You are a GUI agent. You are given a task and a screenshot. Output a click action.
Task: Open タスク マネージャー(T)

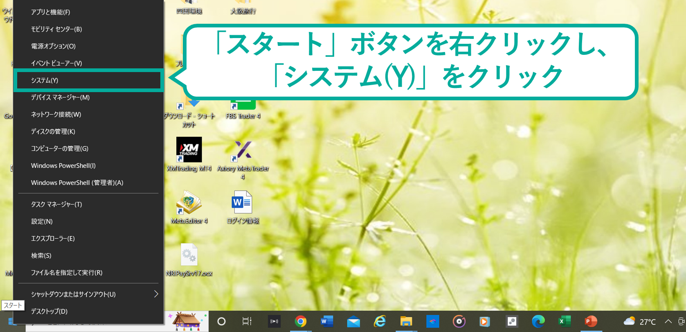point(88,204)
